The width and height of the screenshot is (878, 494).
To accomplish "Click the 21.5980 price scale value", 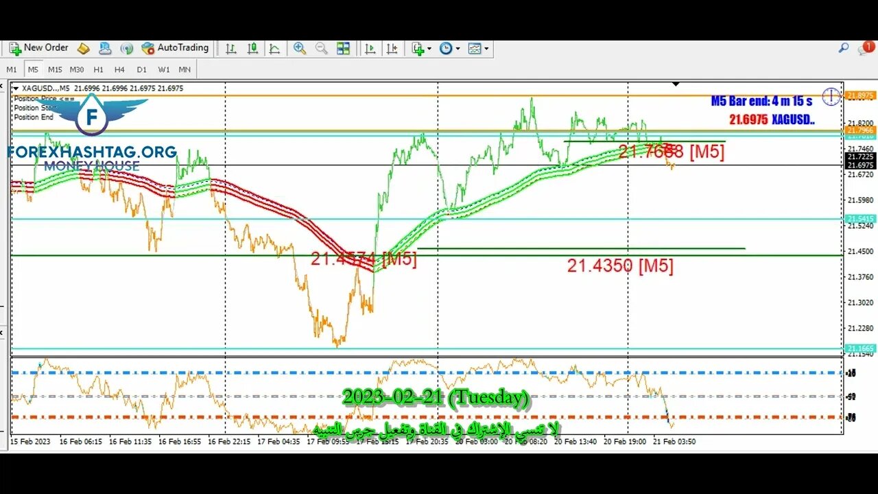I will tap(859, 200).
